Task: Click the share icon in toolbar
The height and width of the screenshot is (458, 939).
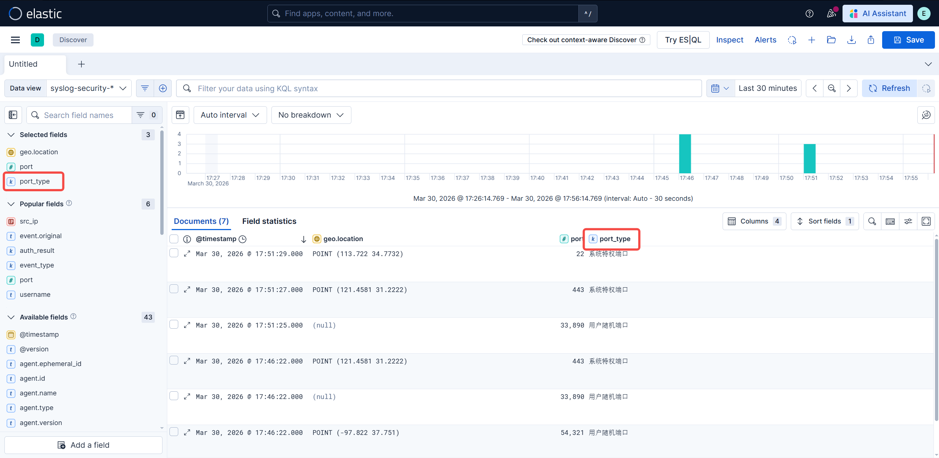Action: (871, 40)
